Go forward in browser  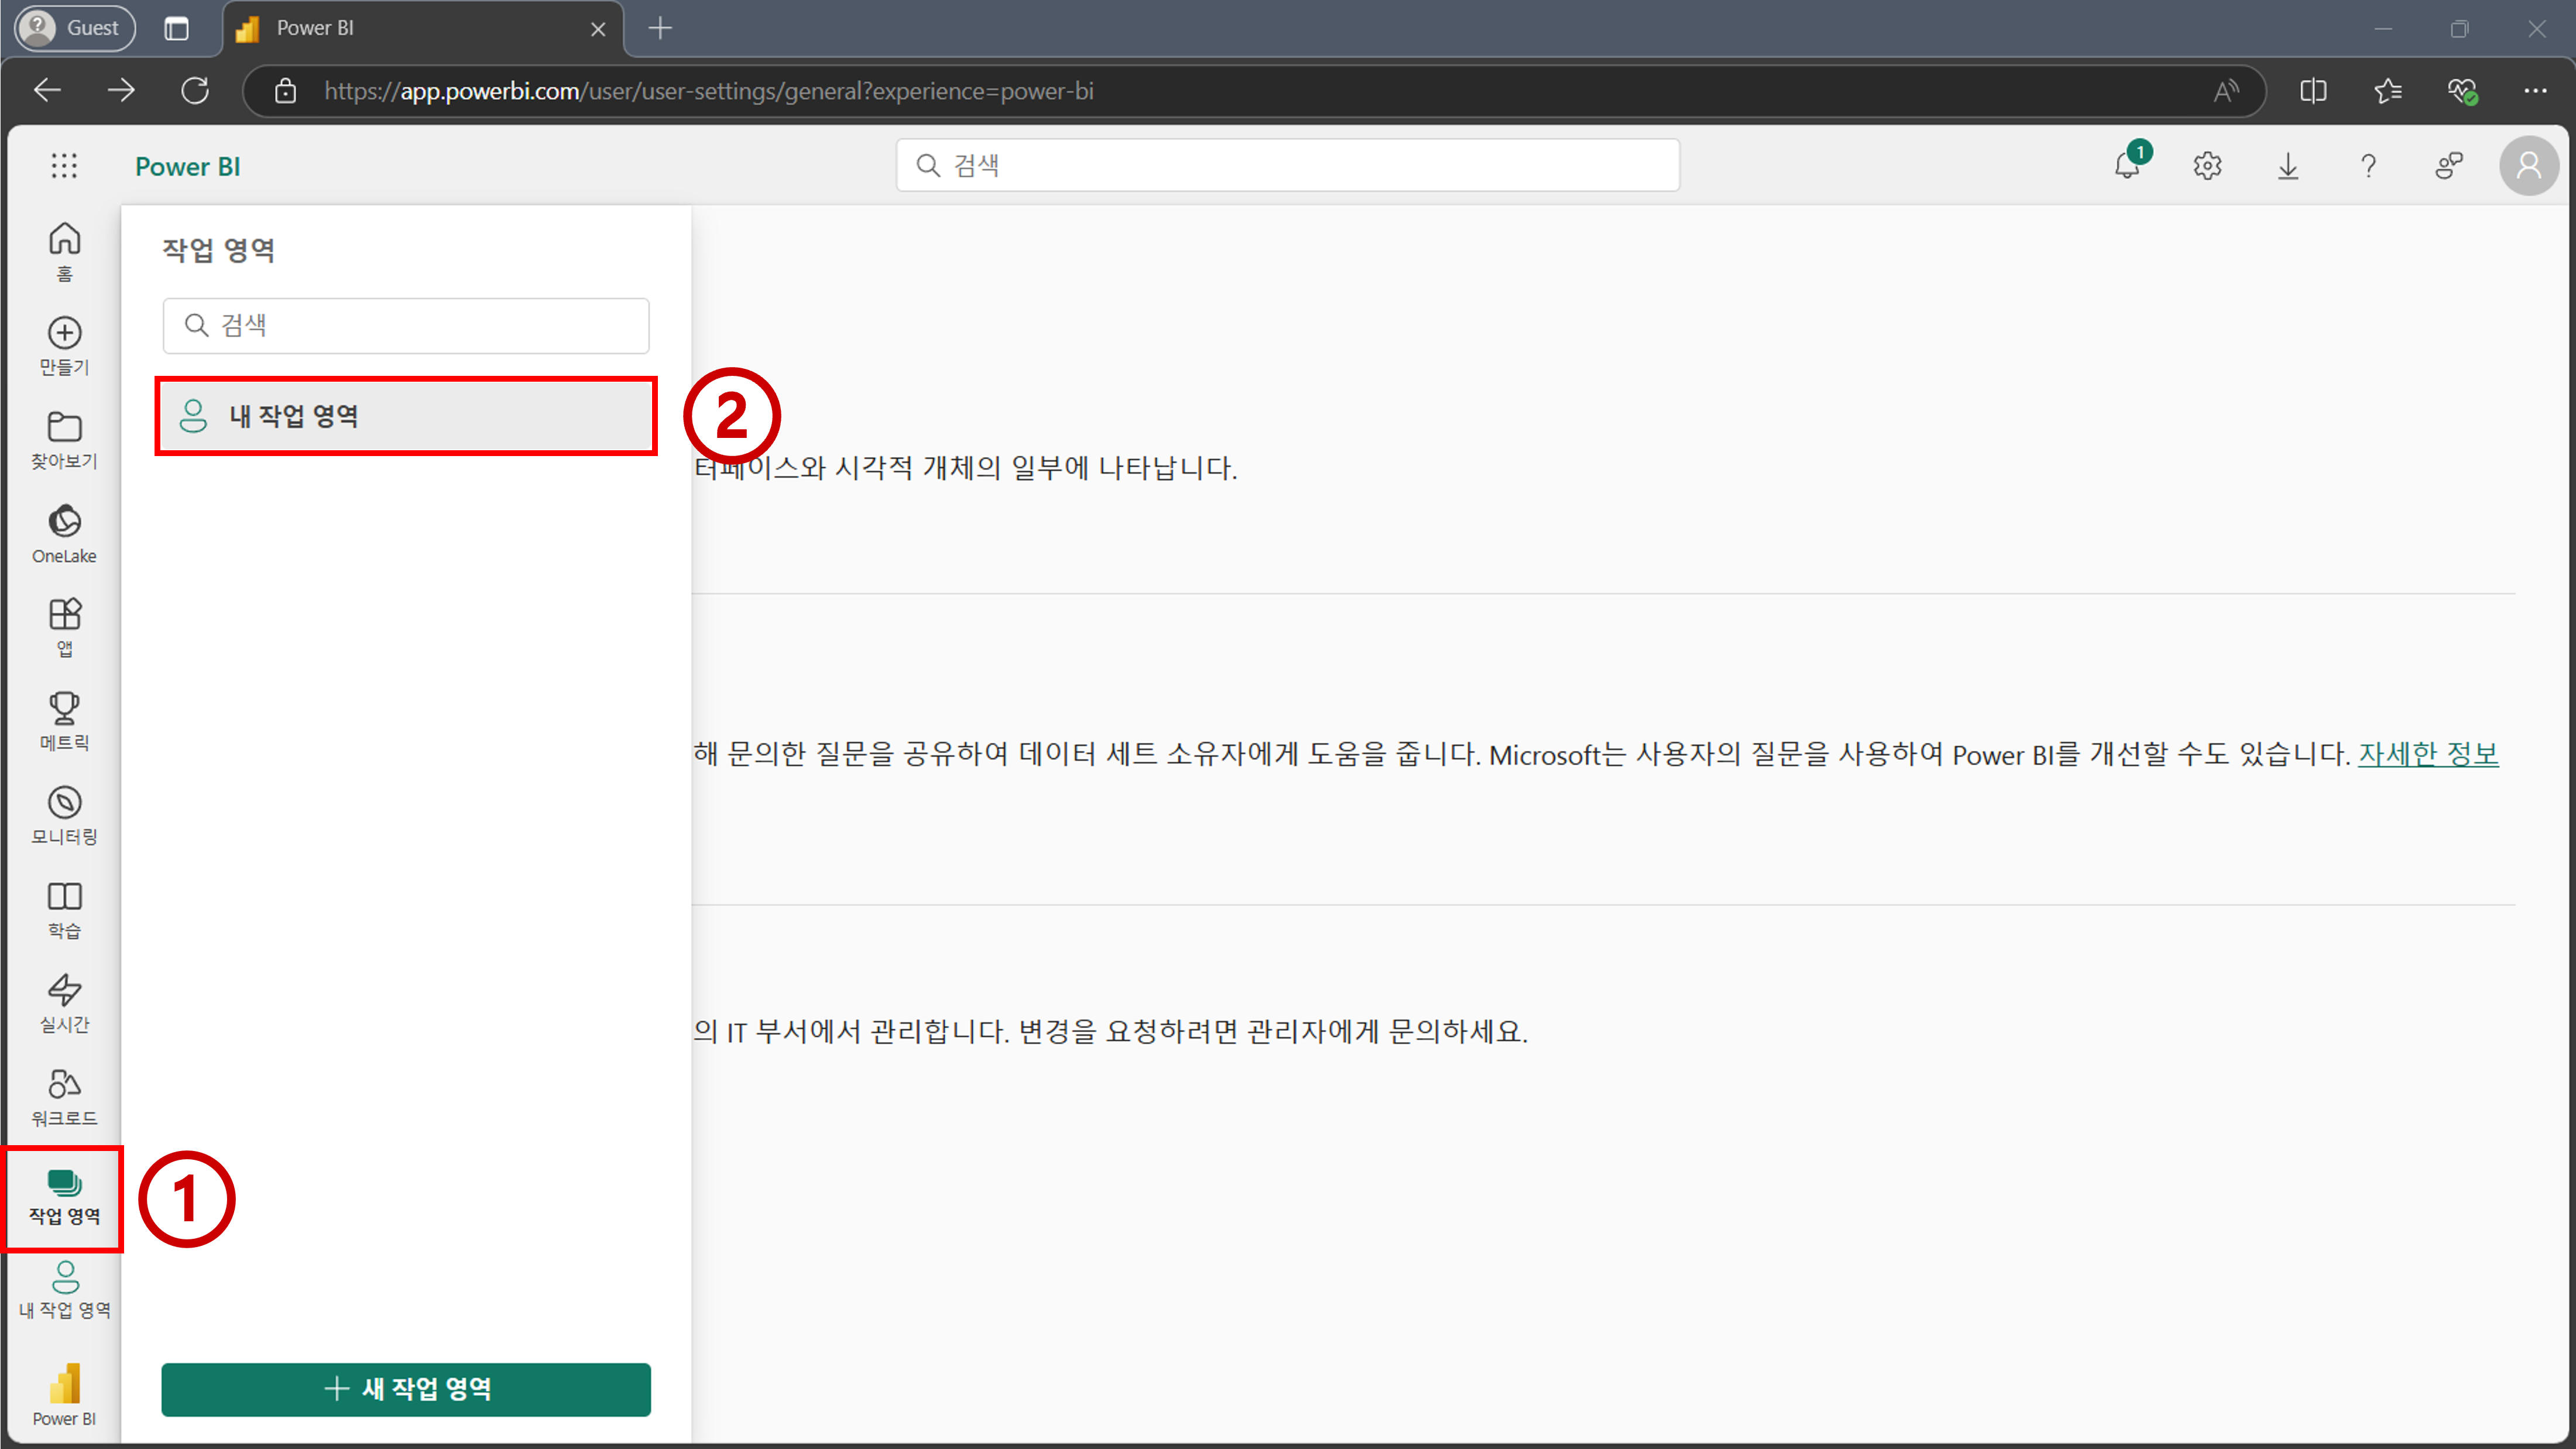click(121, 91)
